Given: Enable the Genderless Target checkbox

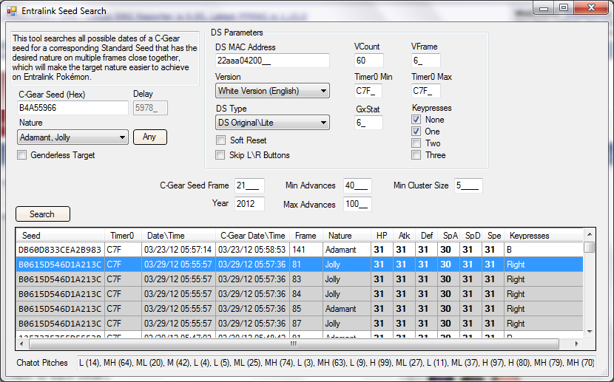Looking at the screenshot, I should (x=21, y=155).
